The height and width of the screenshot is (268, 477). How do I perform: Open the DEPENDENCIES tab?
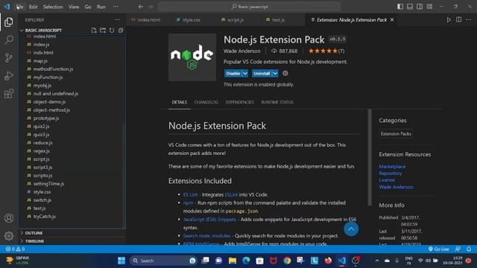coord(240,103)
